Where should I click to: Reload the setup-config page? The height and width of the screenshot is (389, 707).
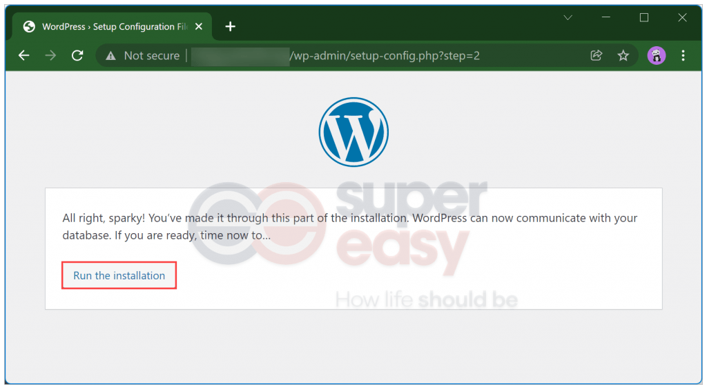tap(77, 55)
